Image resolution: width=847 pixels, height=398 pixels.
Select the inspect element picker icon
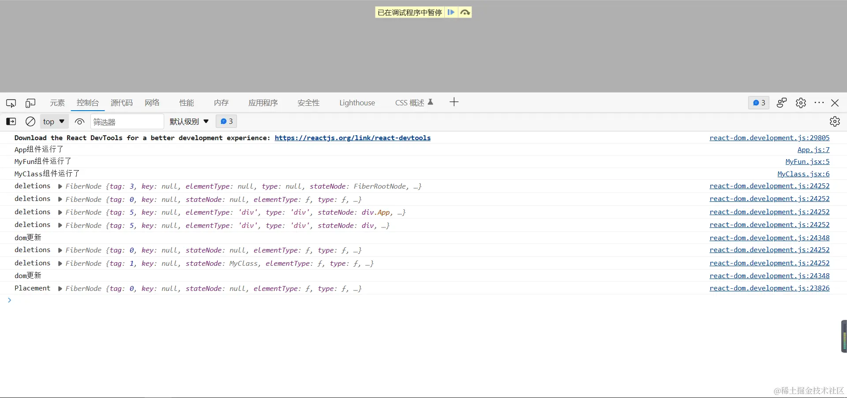tap(11, 103)
